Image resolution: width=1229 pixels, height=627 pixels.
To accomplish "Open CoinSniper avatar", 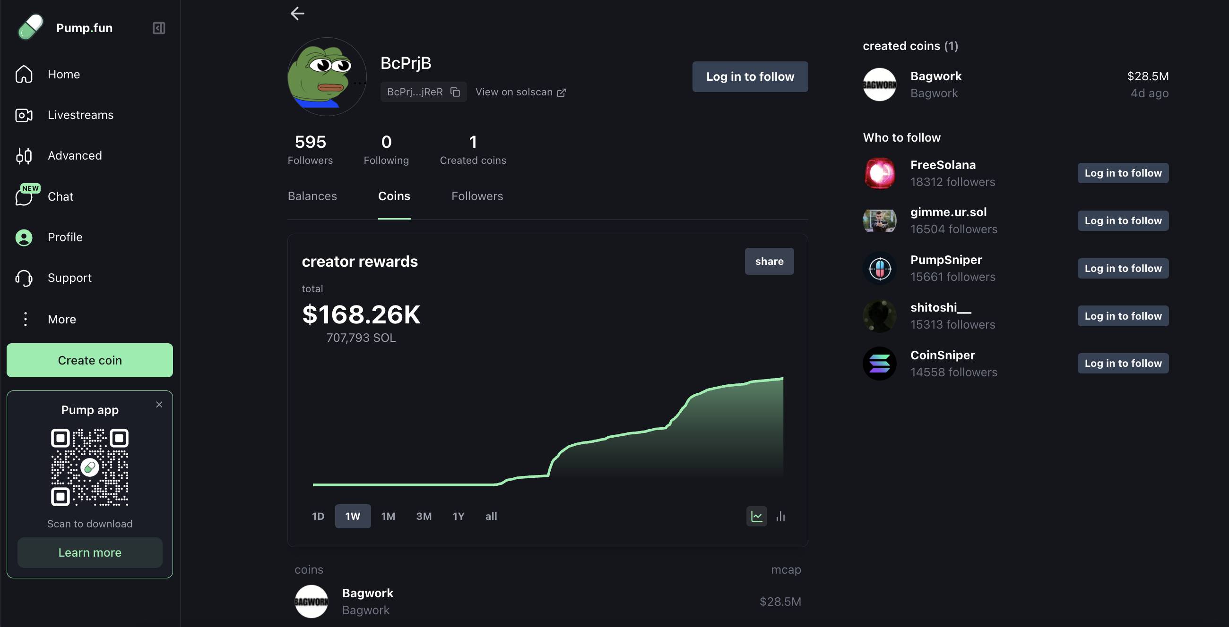I will pos(880,364).
